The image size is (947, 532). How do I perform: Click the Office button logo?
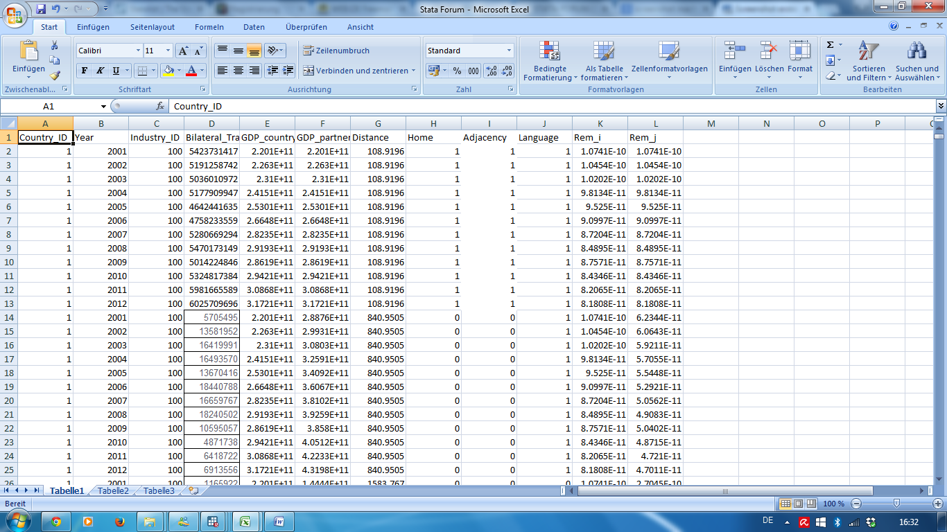point(15,15)
